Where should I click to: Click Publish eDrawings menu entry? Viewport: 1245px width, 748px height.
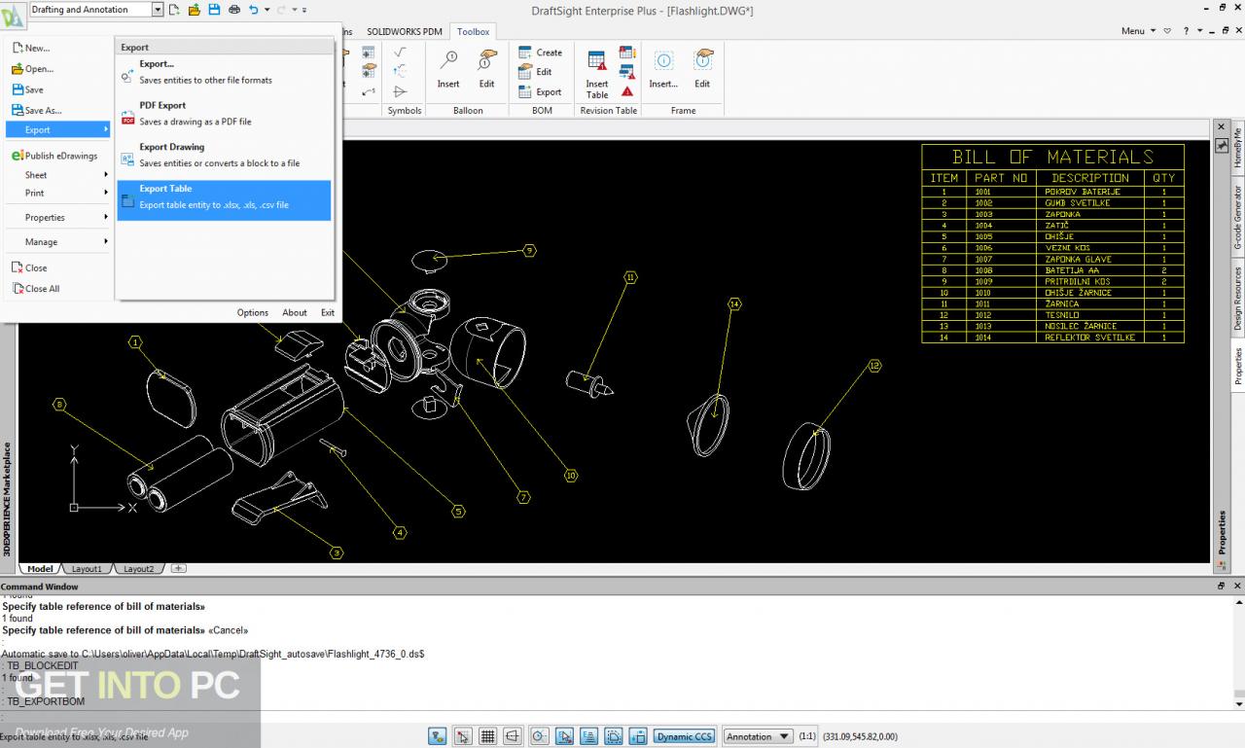[x=59, y=156]
